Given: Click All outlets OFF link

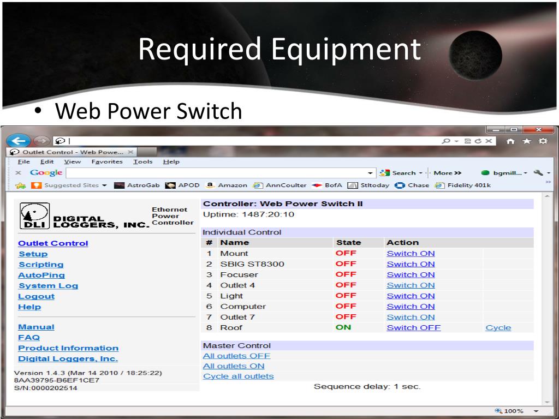Looking at the screenshot, I should pyautogui.click(x=236, y=356).
